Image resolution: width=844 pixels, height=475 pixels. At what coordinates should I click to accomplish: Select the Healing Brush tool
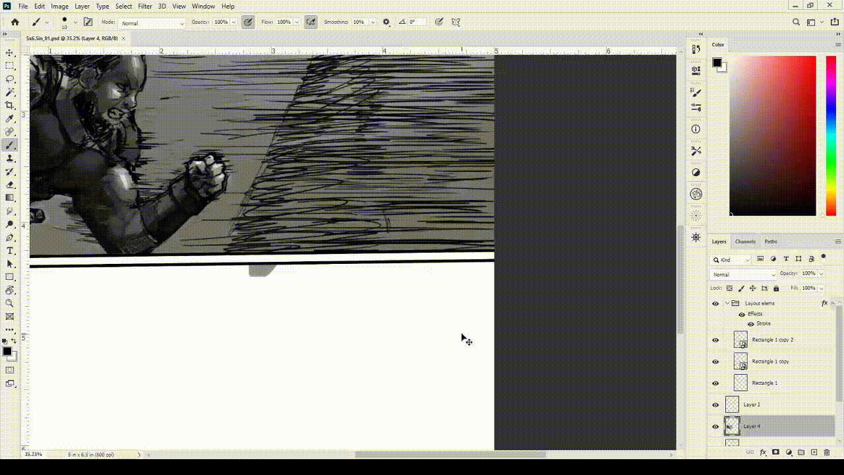coord(10,132)
